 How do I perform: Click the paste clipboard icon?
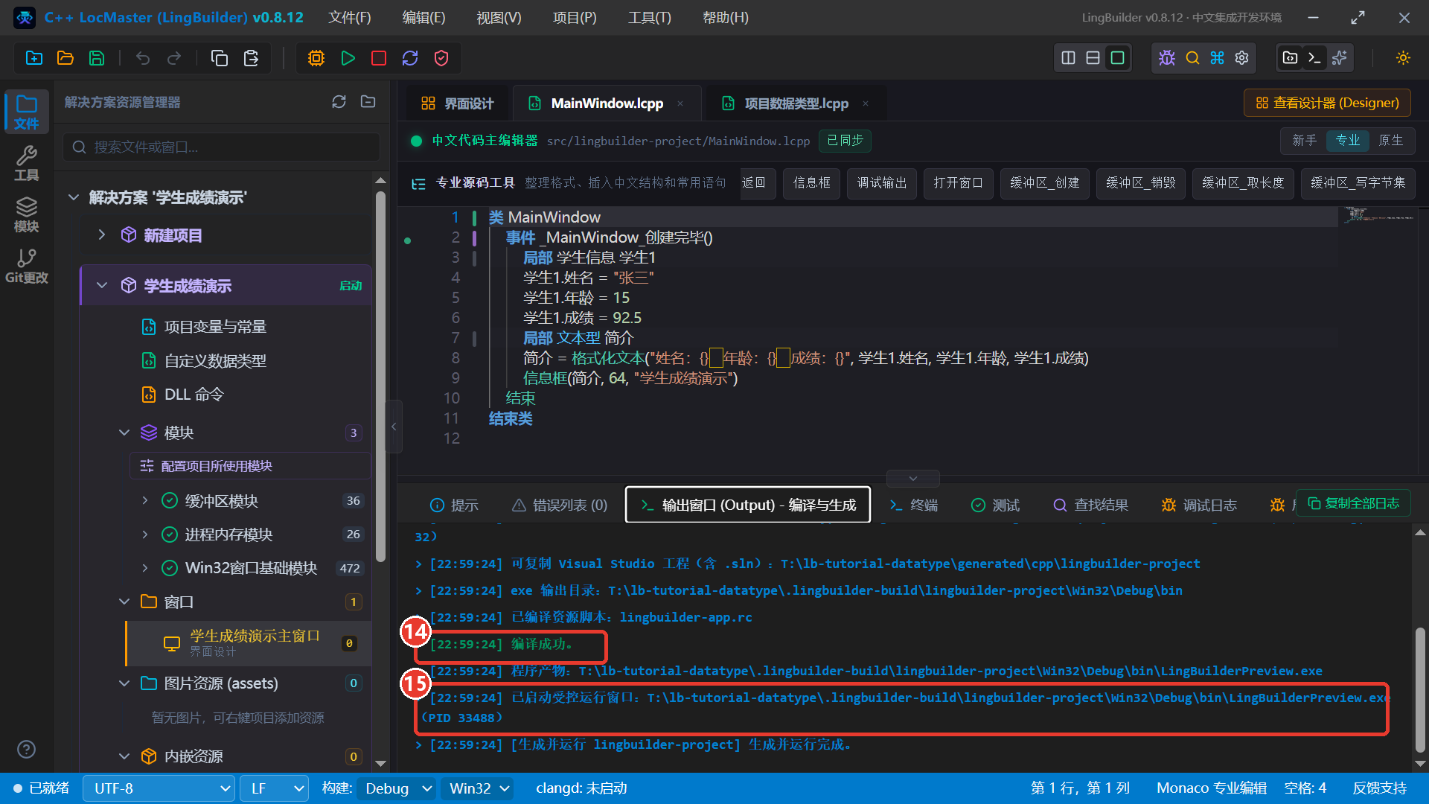point(251,58)
